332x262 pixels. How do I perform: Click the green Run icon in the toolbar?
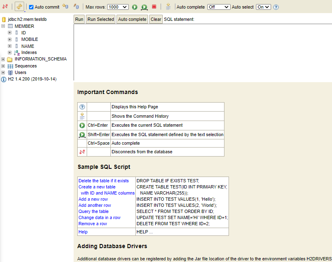(135, 7)
